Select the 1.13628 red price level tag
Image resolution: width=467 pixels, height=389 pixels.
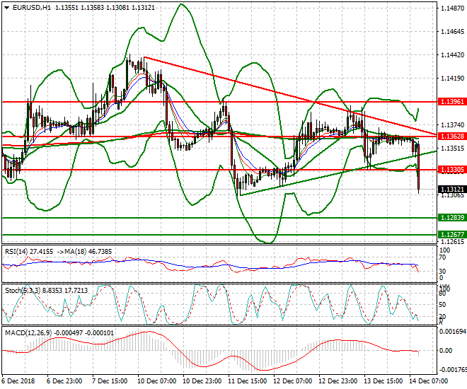pyautogui.click(x=451, y=135)
